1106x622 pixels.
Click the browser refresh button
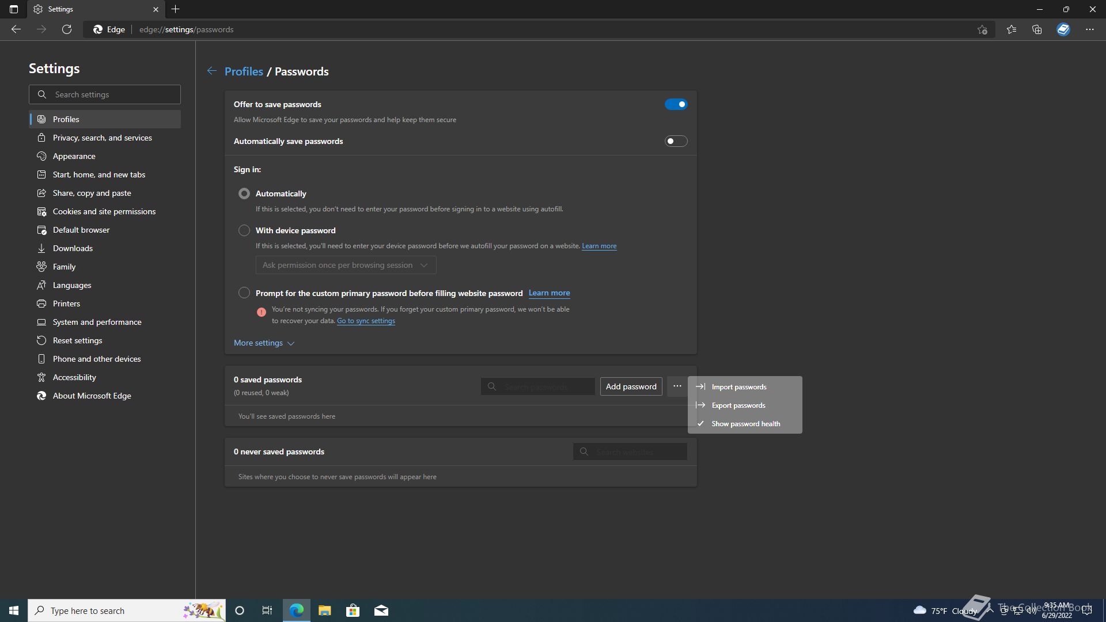tap(67, 29)
